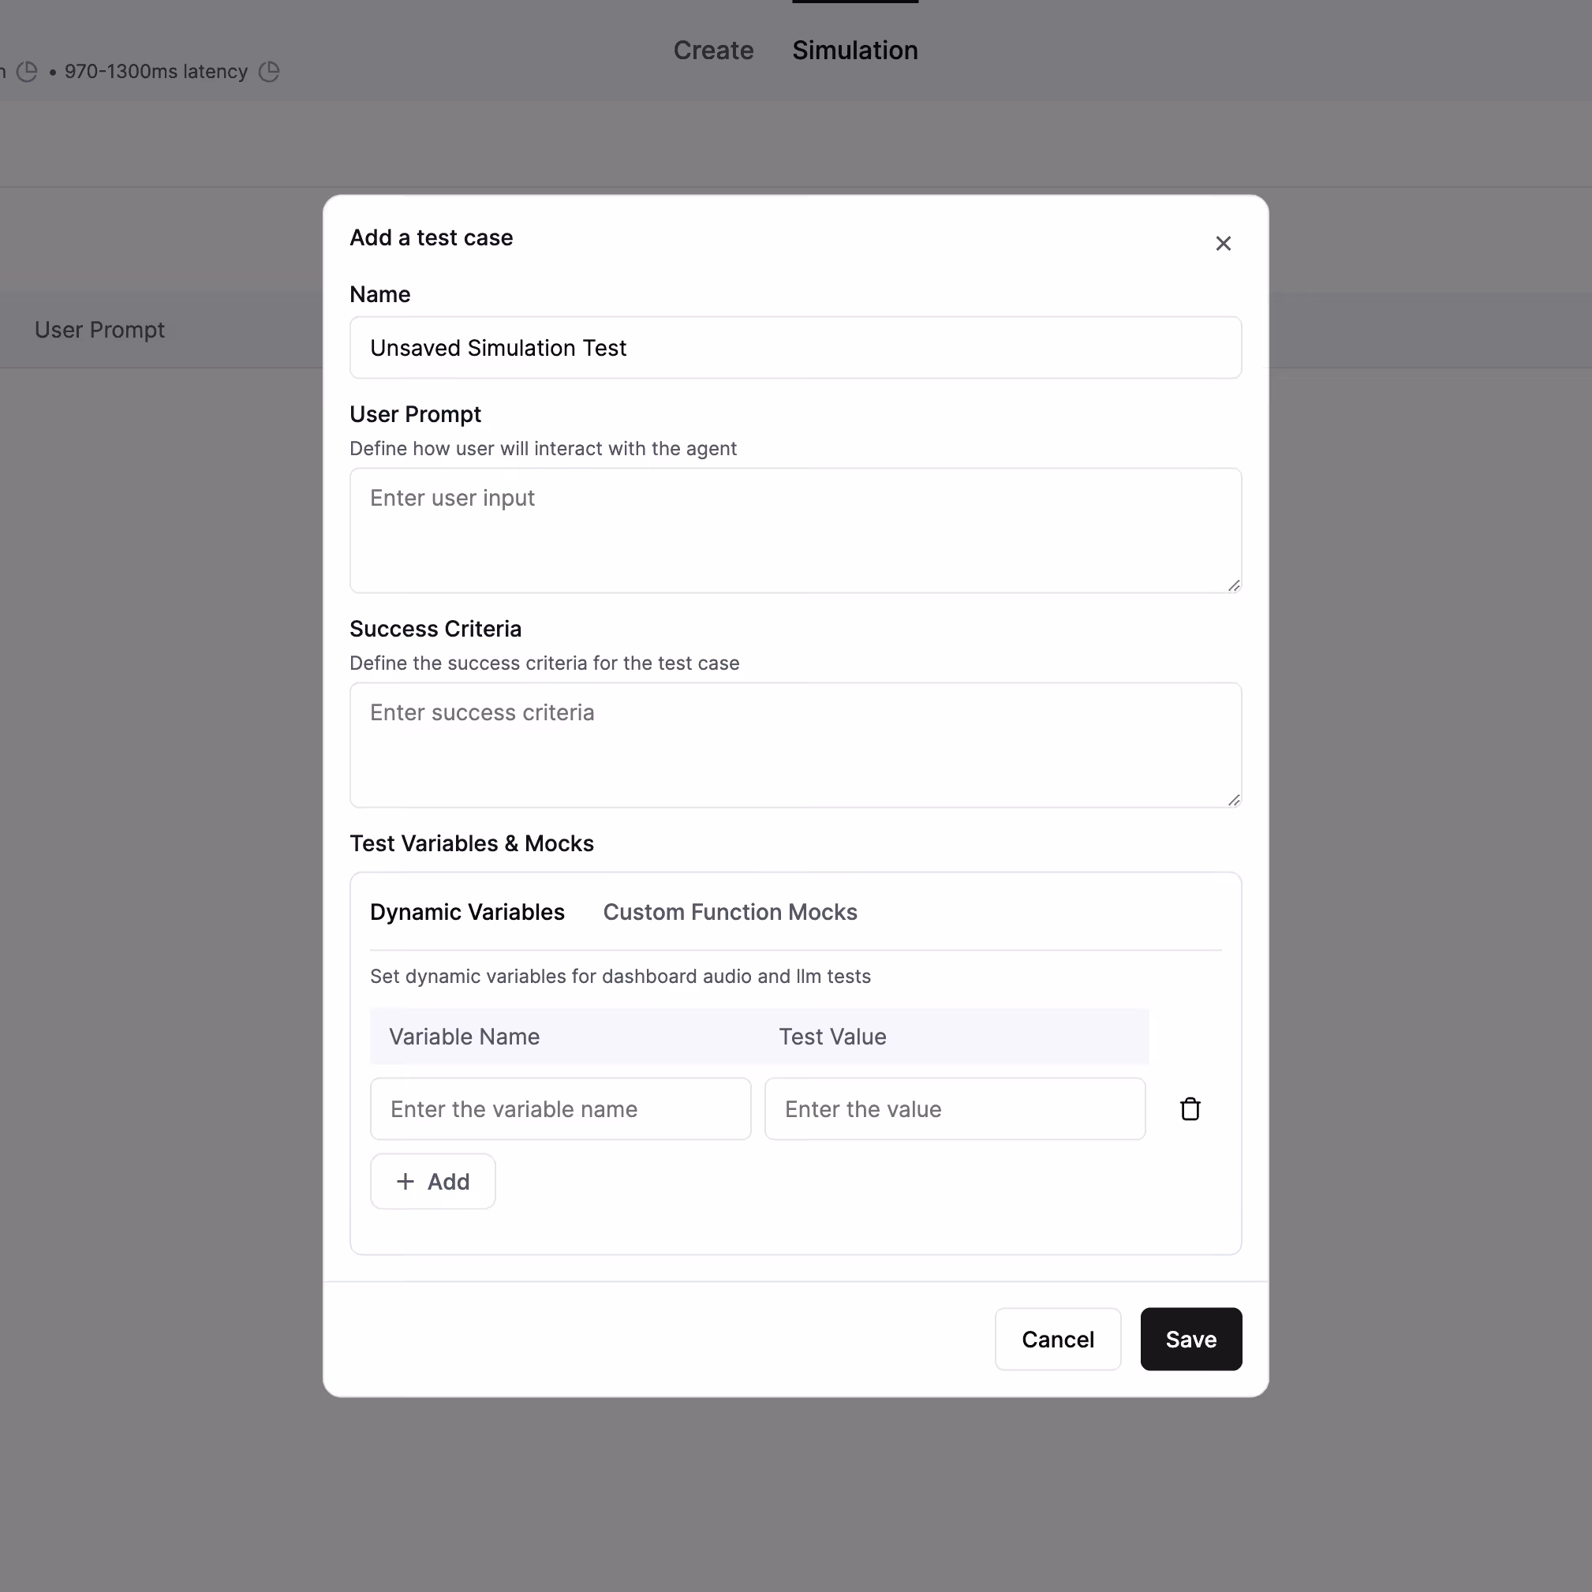The height and width of the screenshot is (1592, 1592).
Task: Focus the Name input field
Action: [795, 348]
